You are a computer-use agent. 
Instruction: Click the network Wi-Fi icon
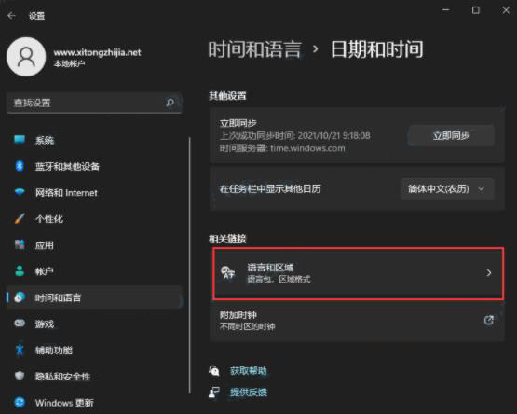click(x=20, y=192)
